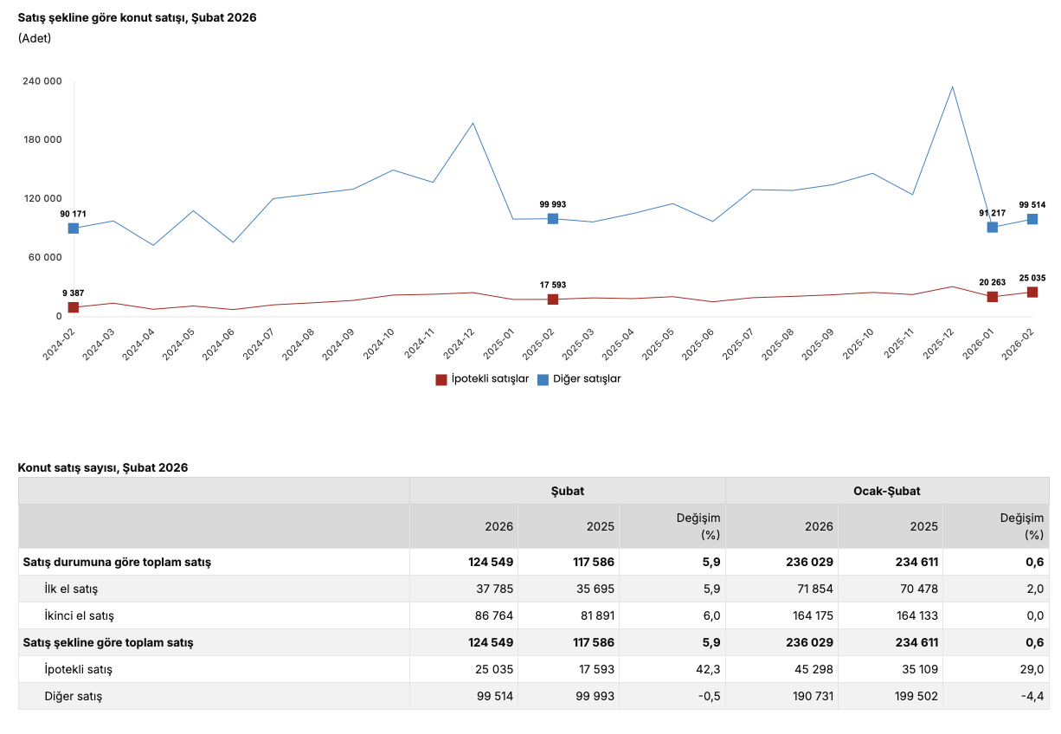Screen dimensions: 1061x734
Task: Toggle the Diğer satışlar series in the legend
Action: point(587,379)
